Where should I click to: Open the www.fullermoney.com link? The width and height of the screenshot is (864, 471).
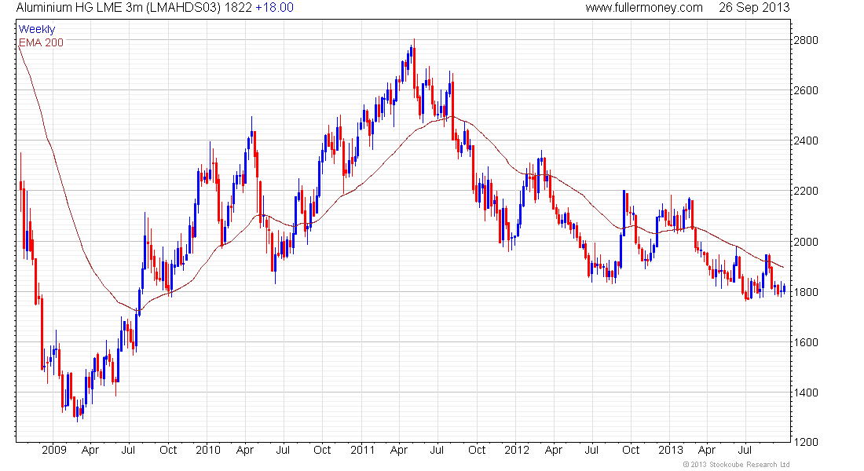click(x=643, y=8)
